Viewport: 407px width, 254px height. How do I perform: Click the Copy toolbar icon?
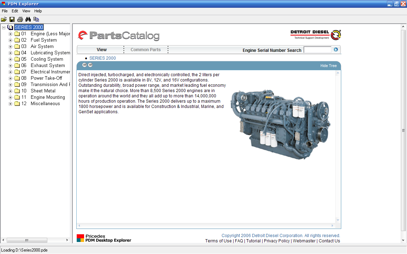(x=36, y=19)
